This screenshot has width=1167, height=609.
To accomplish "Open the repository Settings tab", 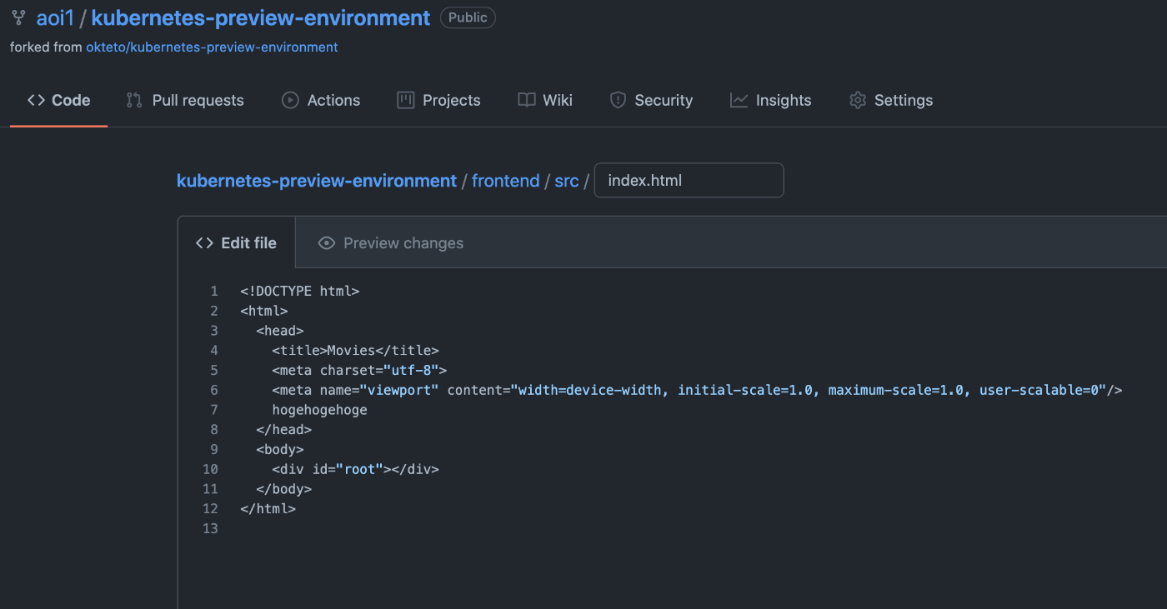I will 891,100.
